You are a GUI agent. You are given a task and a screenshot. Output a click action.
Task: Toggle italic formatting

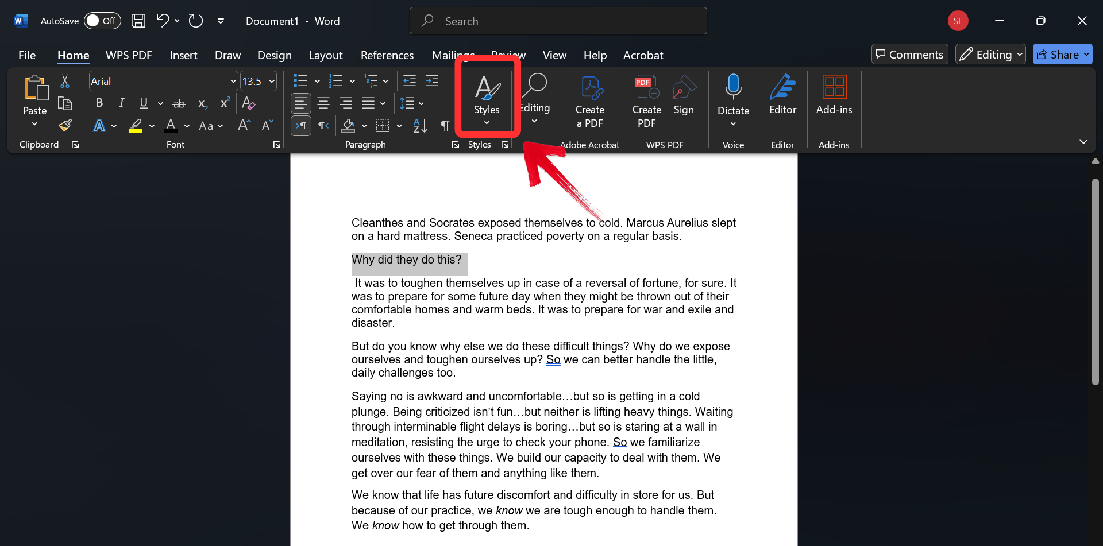(x=121, y=103)
